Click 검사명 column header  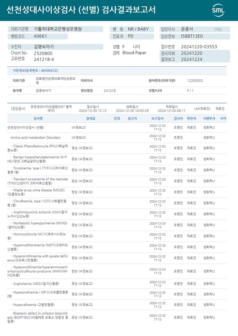(38, 118)
